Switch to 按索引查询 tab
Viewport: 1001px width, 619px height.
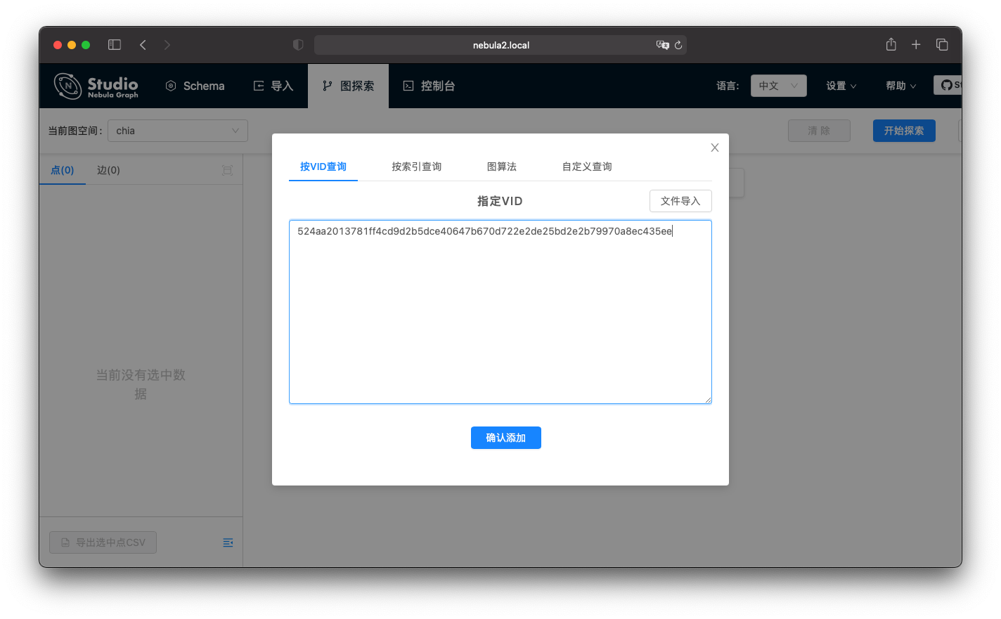point(417,167)
